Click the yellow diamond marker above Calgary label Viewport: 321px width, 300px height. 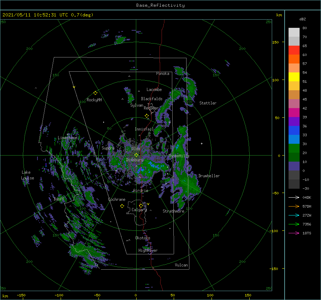click(141, 205)
